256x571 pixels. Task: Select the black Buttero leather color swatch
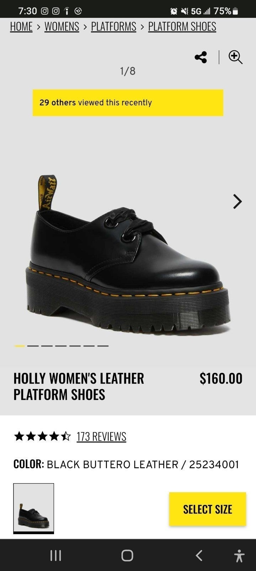point(33,509)
